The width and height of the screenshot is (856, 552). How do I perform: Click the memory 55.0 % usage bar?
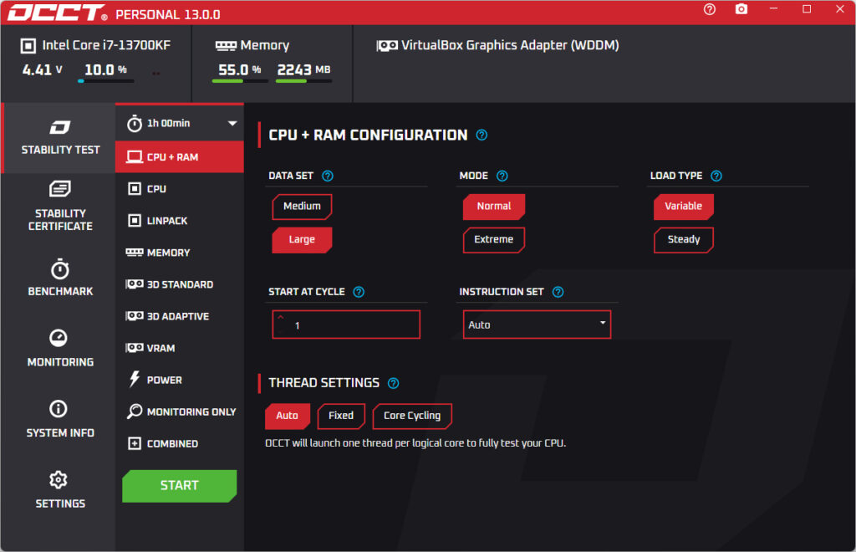[x=240, y=81]
